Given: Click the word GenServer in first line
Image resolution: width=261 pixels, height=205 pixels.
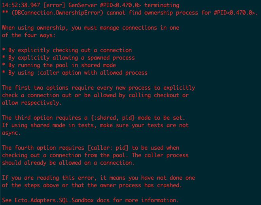Looking at the screenshot, I should (x=83, y=5).
